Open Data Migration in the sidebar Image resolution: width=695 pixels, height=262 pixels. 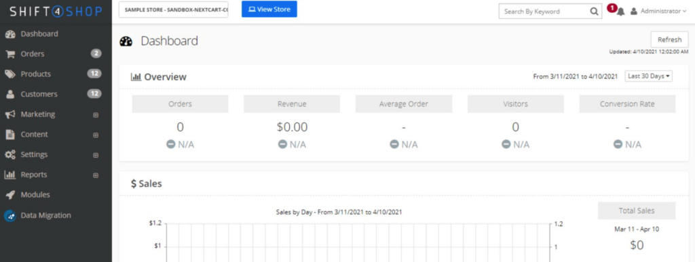[56, 215]
